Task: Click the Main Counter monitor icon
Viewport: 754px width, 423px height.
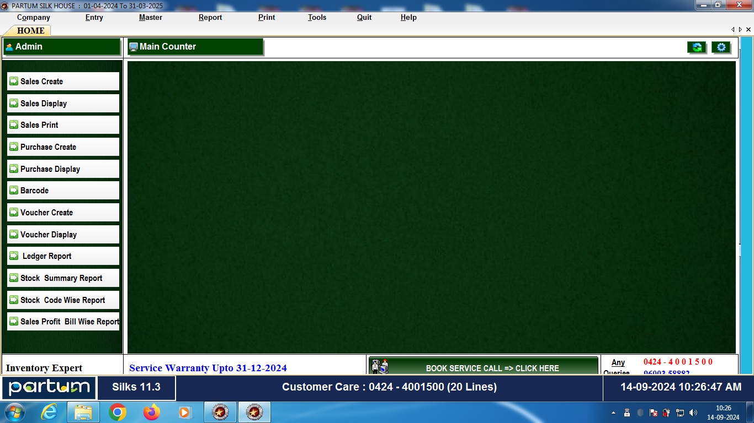Action: point(133,47)
